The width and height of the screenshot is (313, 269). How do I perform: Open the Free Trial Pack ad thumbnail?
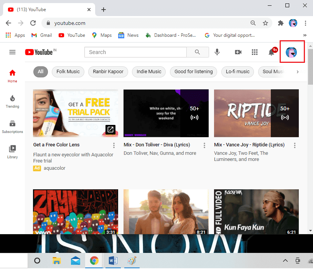coord(76,113)
